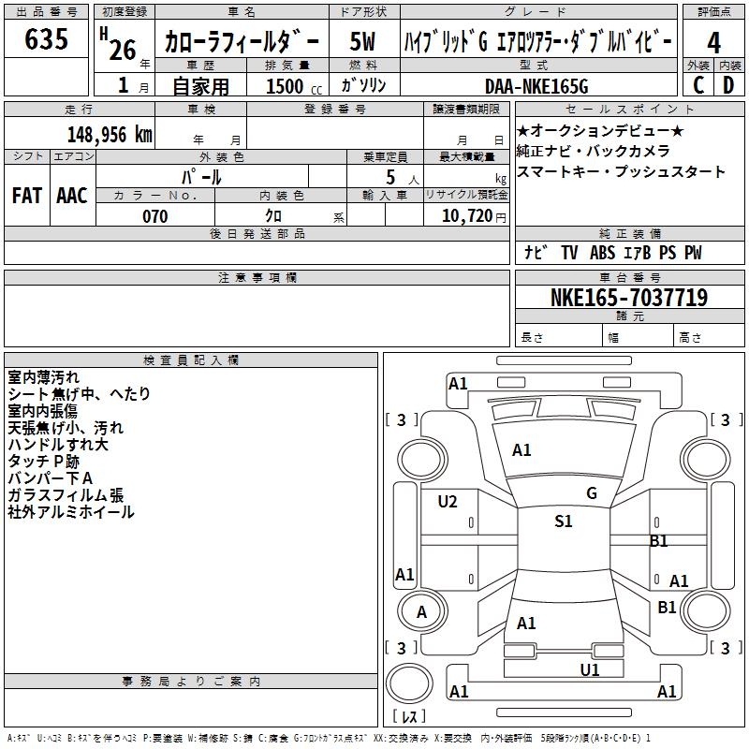Click the U2 dent mark on diagram
This screenshot has height=749, width=749.
pyautogui.click(x=448, y=501)
